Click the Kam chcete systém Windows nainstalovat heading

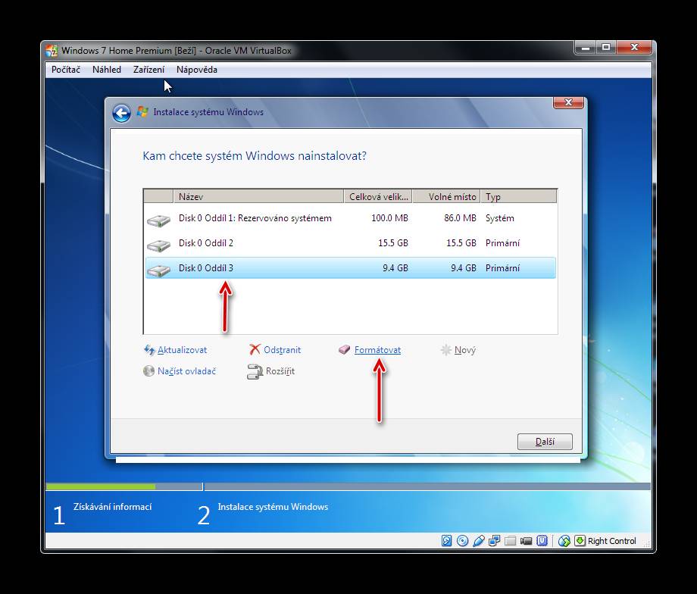click(x=255, y=156)
